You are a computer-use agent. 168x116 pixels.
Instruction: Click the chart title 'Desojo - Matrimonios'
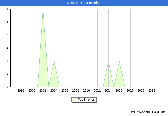84,3
